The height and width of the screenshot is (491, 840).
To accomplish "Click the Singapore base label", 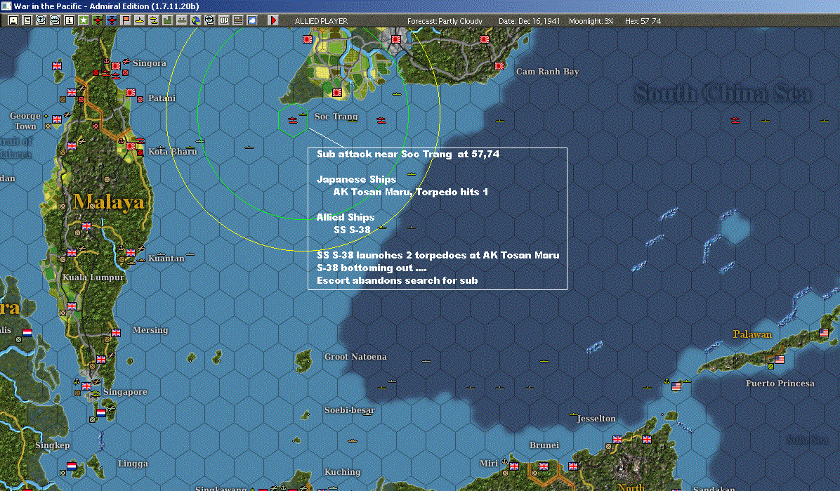I will tap(125, 392).
